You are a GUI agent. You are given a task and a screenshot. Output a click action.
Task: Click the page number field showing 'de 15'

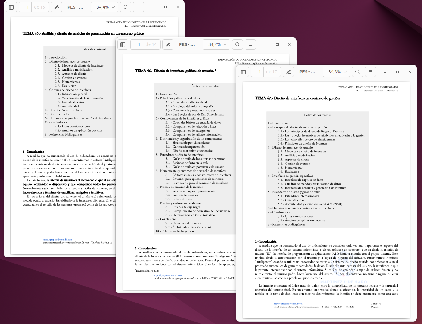(x=27, y=7)
